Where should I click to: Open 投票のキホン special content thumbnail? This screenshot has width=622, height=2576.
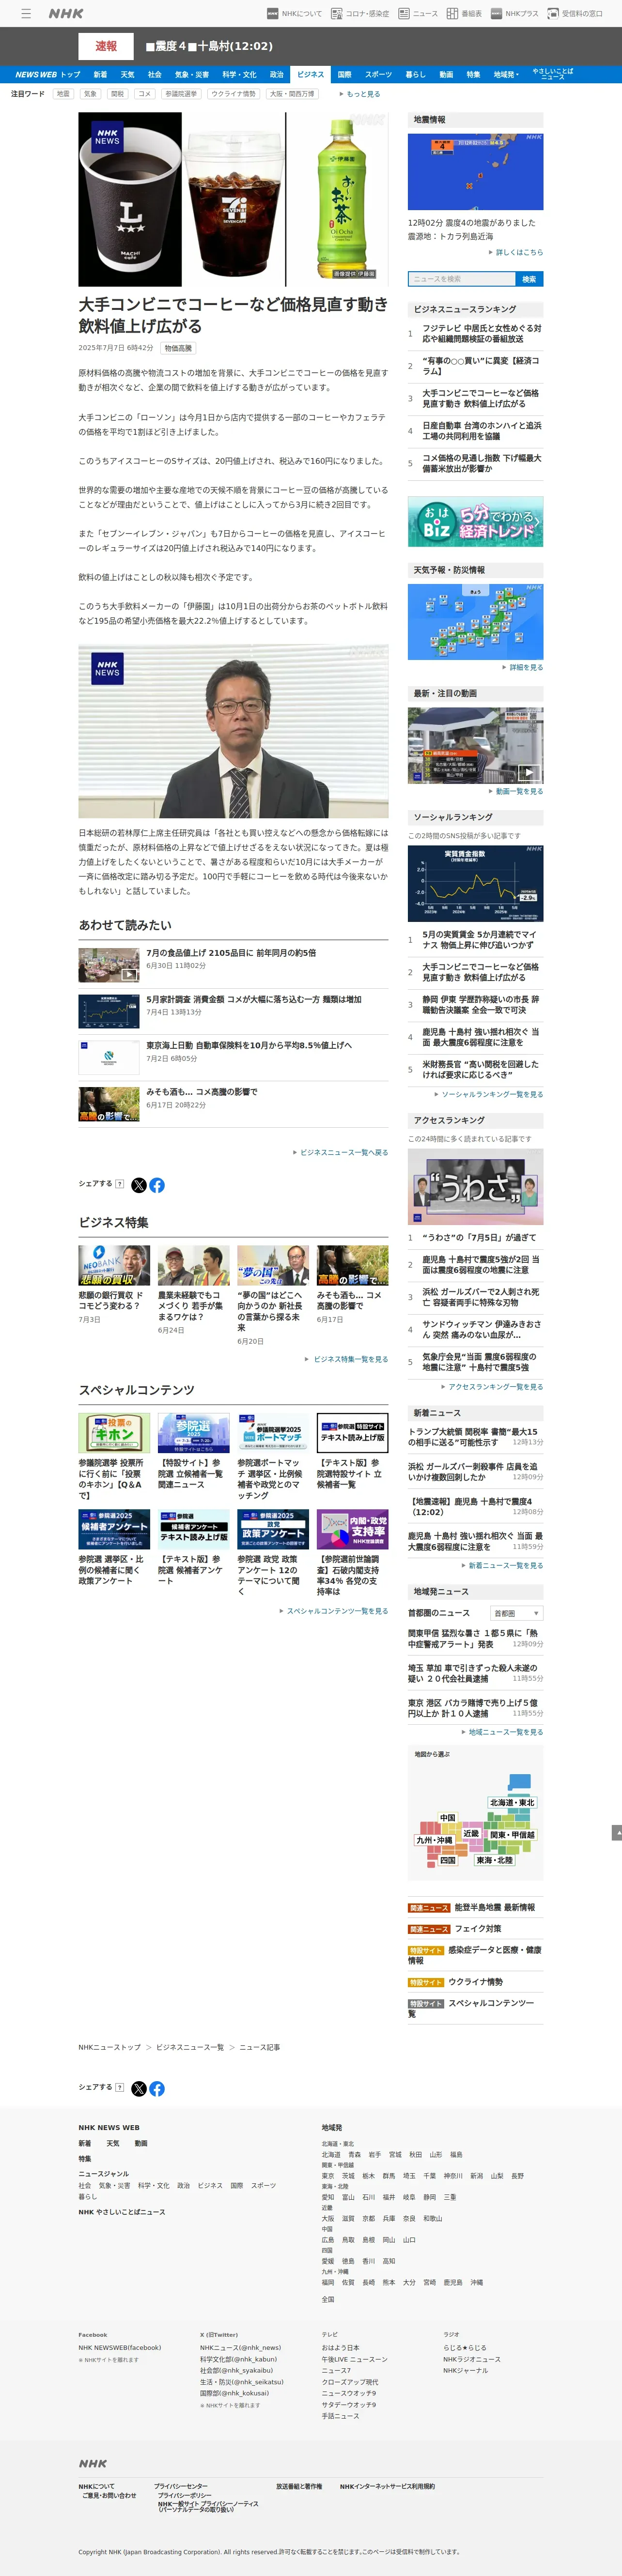[x=114, y=1433]
